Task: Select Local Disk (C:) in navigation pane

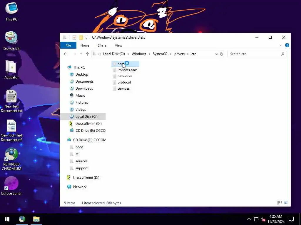Action: click(83, 117)
